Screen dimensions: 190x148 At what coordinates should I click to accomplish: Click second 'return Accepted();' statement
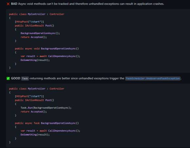[34, 112]
